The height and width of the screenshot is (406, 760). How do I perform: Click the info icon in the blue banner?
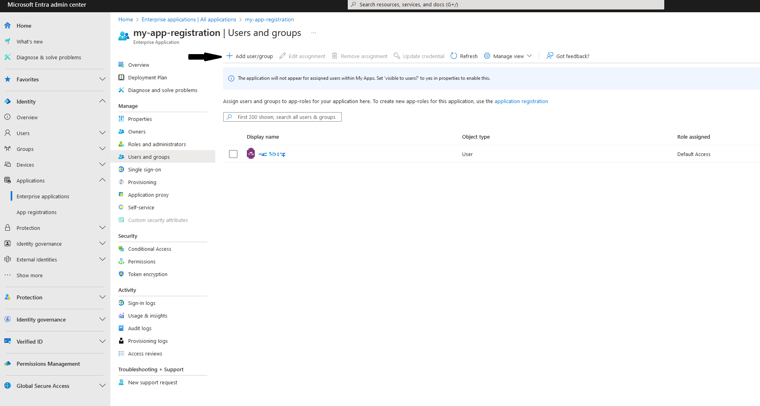pyautogui.click(x=231, y=78)
